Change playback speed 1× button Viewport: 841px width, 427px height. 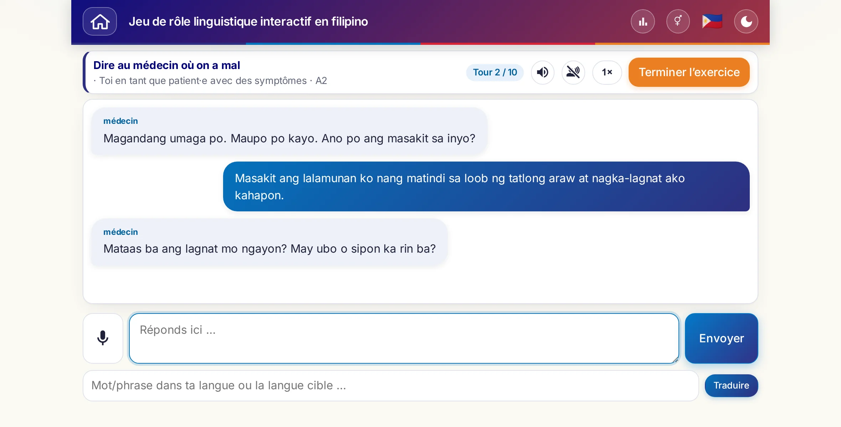click(607, 72)
